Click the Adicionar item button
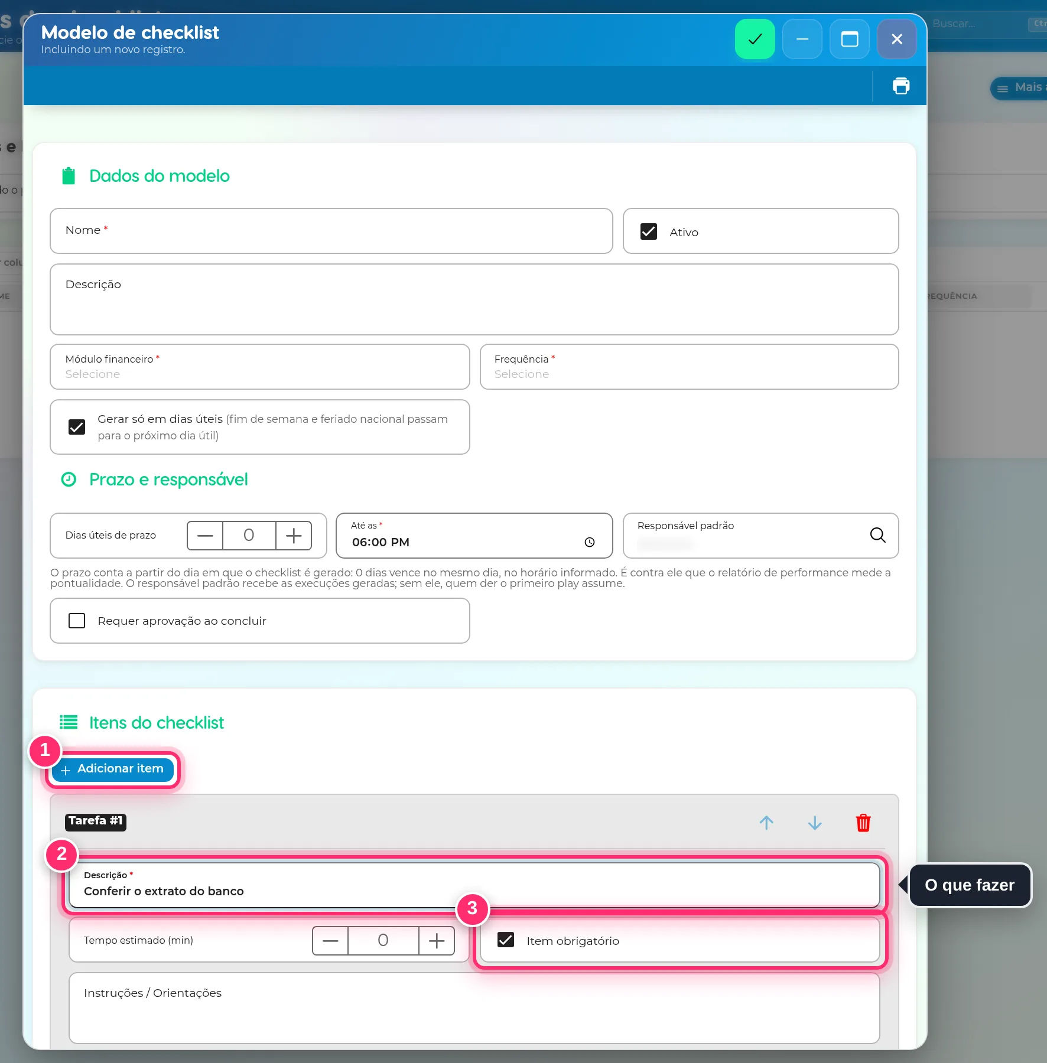This screenshot has height=1063, width=1047. 112,769
